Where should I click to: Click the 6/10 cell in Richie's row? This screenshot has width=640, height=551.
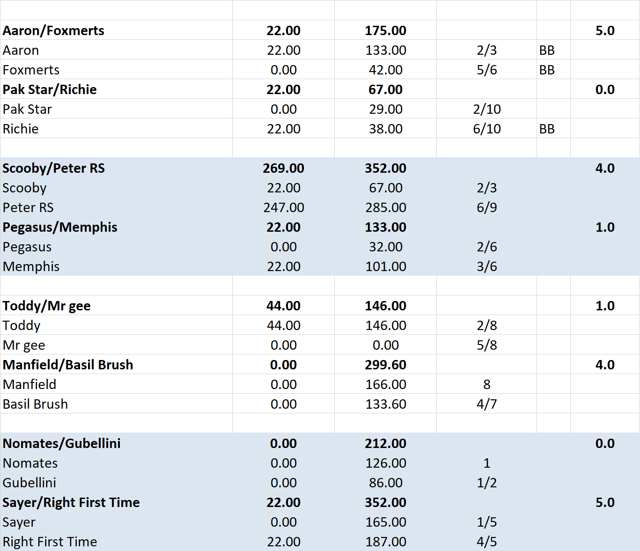click(486, 129)
